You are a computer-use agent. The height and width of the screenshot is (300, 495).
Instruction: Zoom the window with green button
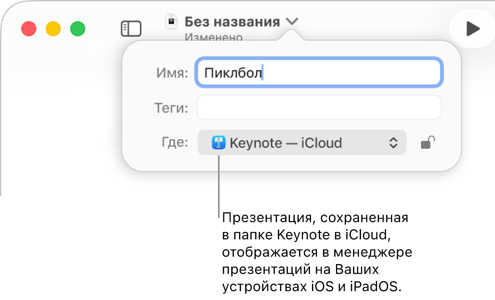(x=77, y=28)
